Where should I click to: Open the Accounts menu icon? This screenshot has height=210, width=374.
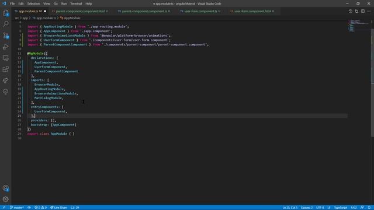[5, 188]
